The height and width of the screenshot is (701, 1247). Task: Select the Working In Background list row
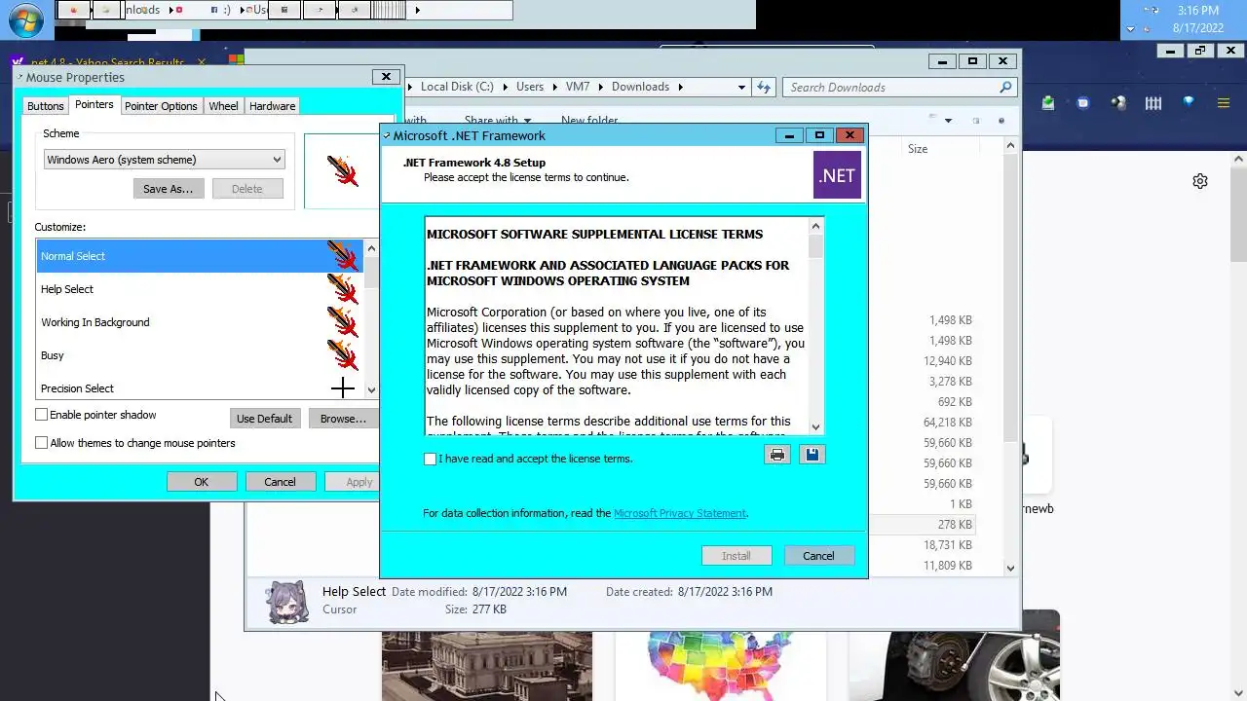point(200,322)
